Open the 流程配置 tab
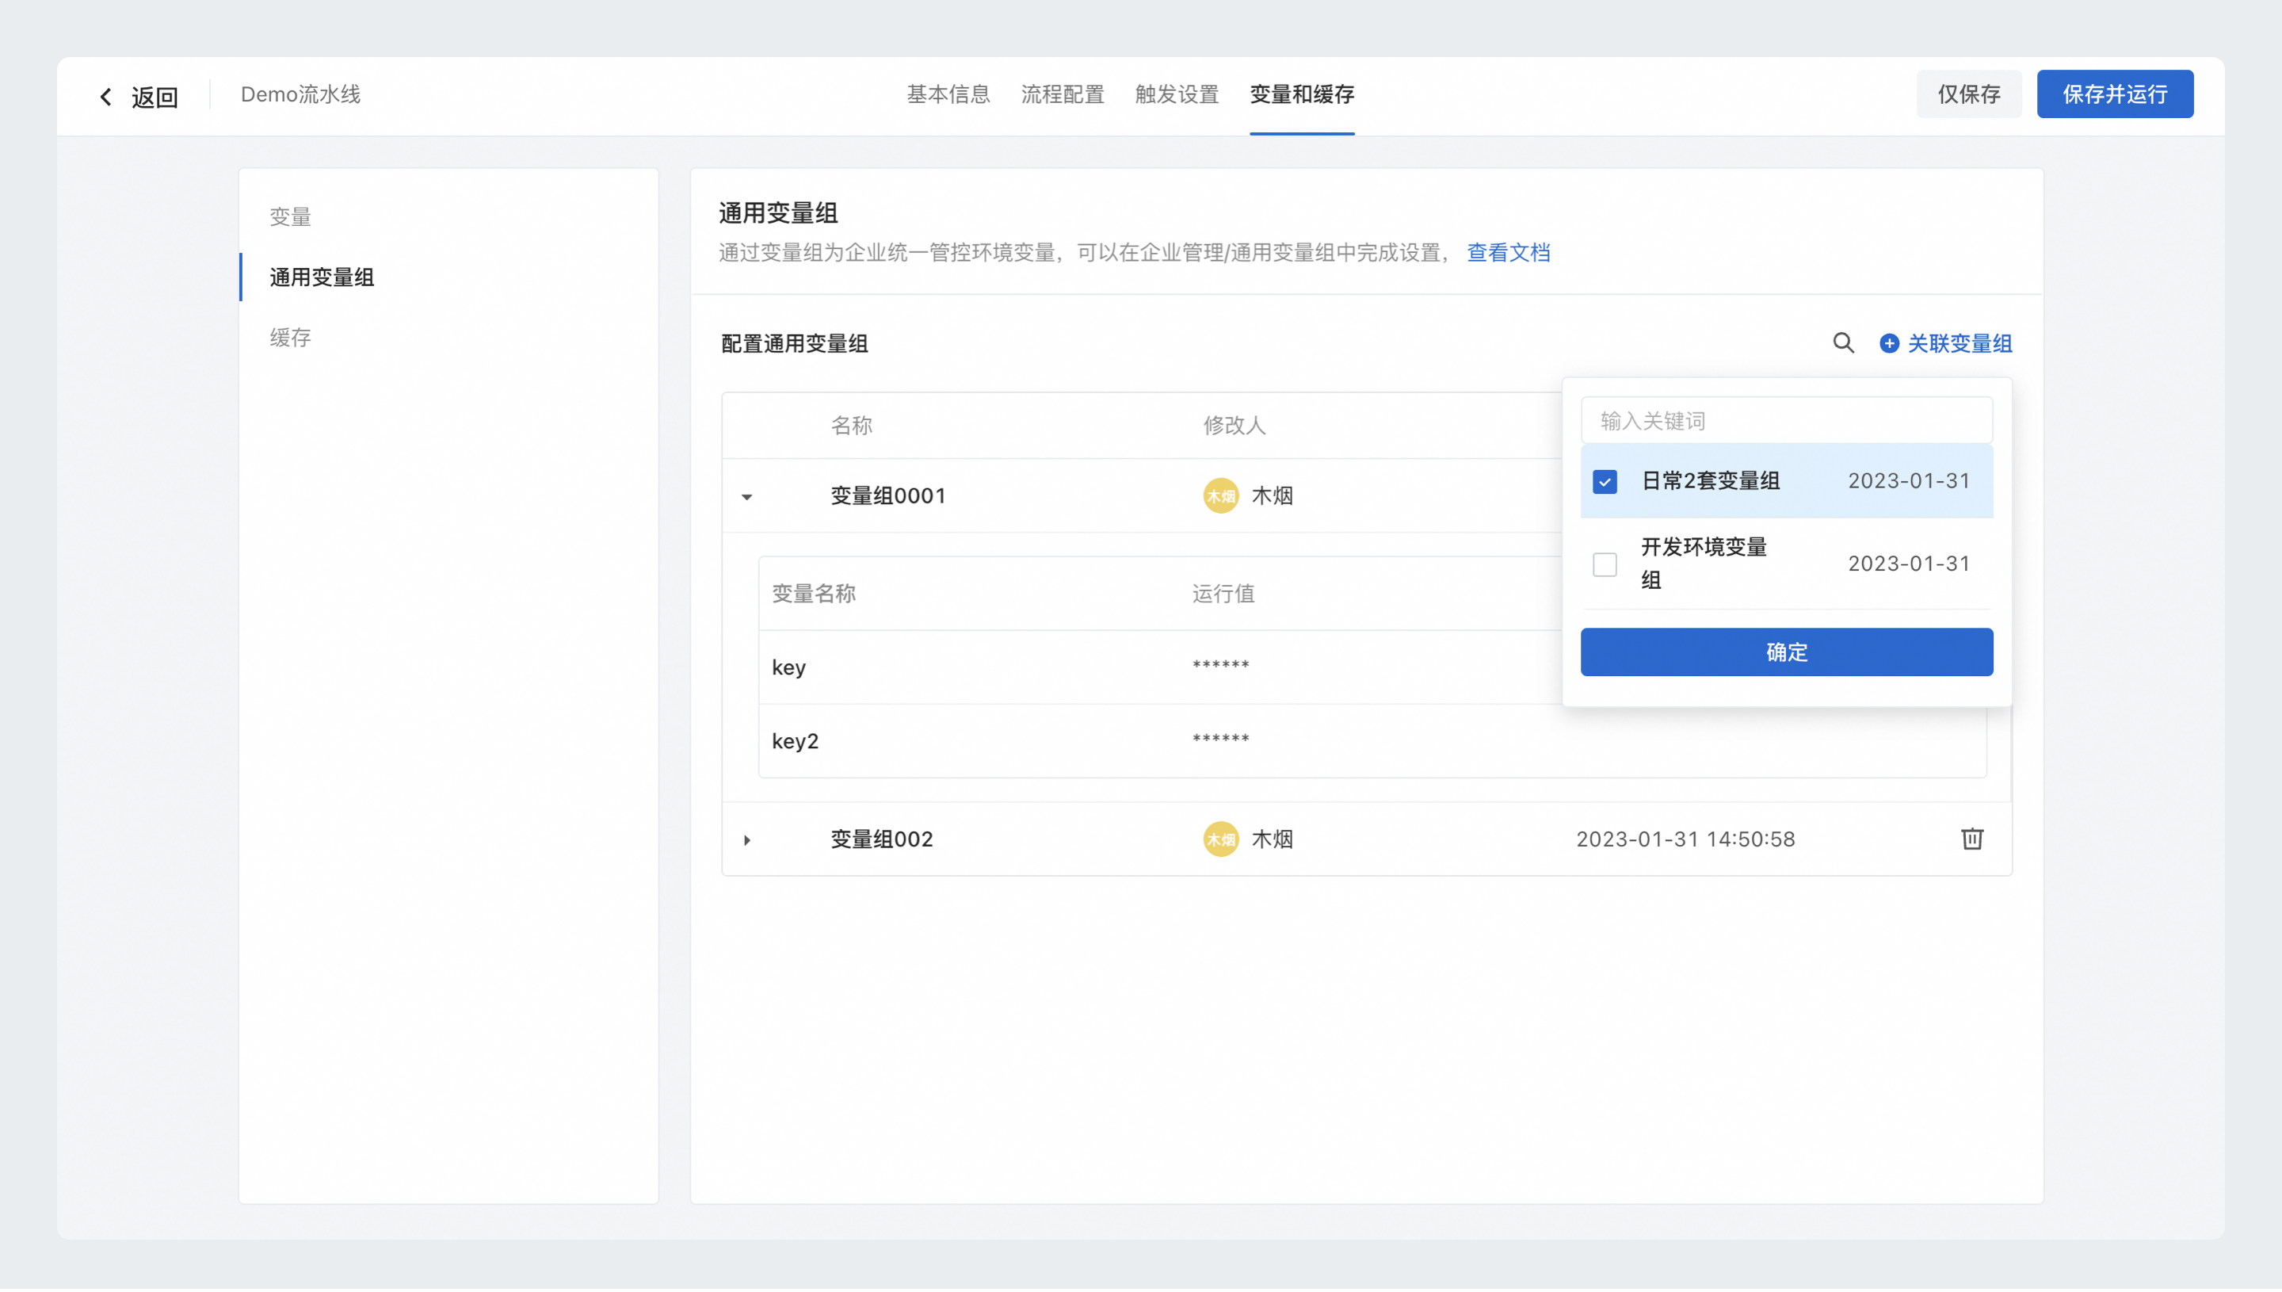The image size is (2282, 1292). coord(1062,95)
